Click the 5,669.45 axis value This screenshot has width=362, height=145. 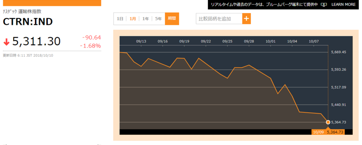[338, 52]
